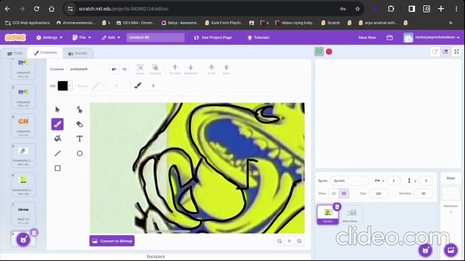Viewport: 465px width, 261px height.
Task: Reload the browser page
Action: pos(37,9)
